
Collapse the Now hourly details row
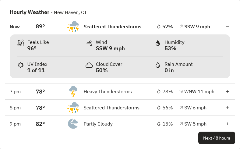[228, 27]
